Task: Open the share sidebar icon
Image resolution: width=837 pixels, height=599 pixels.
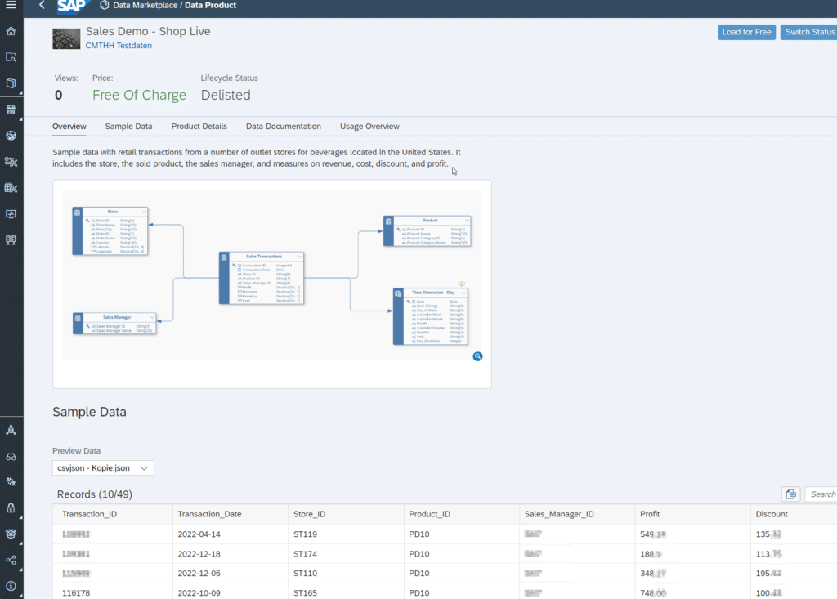Action: 11,560
